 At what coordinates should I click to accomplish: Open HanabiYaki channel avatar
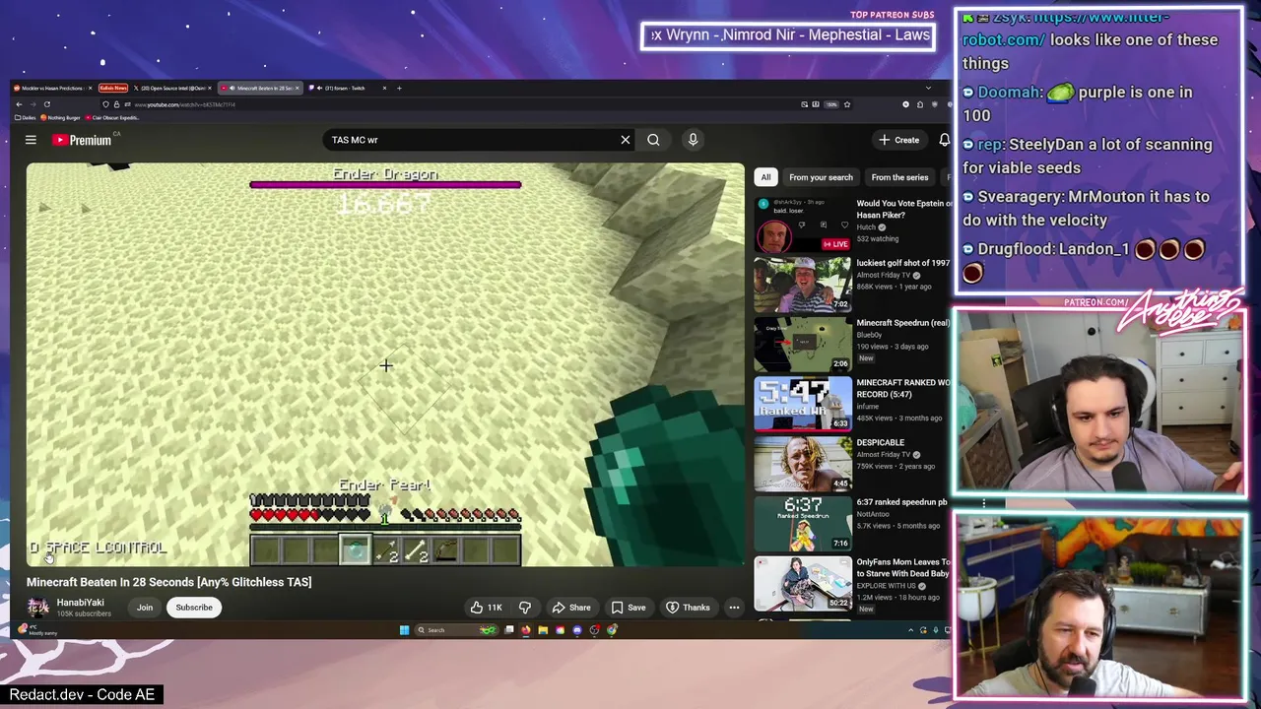click(37, 608)
